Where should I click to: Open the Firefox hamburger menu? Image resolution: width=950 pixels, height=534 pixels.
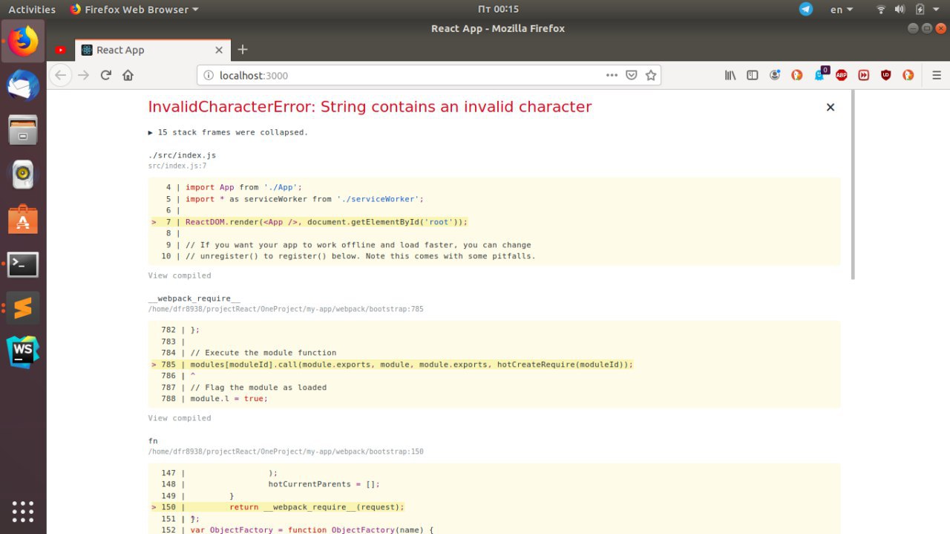click(937, 75)
